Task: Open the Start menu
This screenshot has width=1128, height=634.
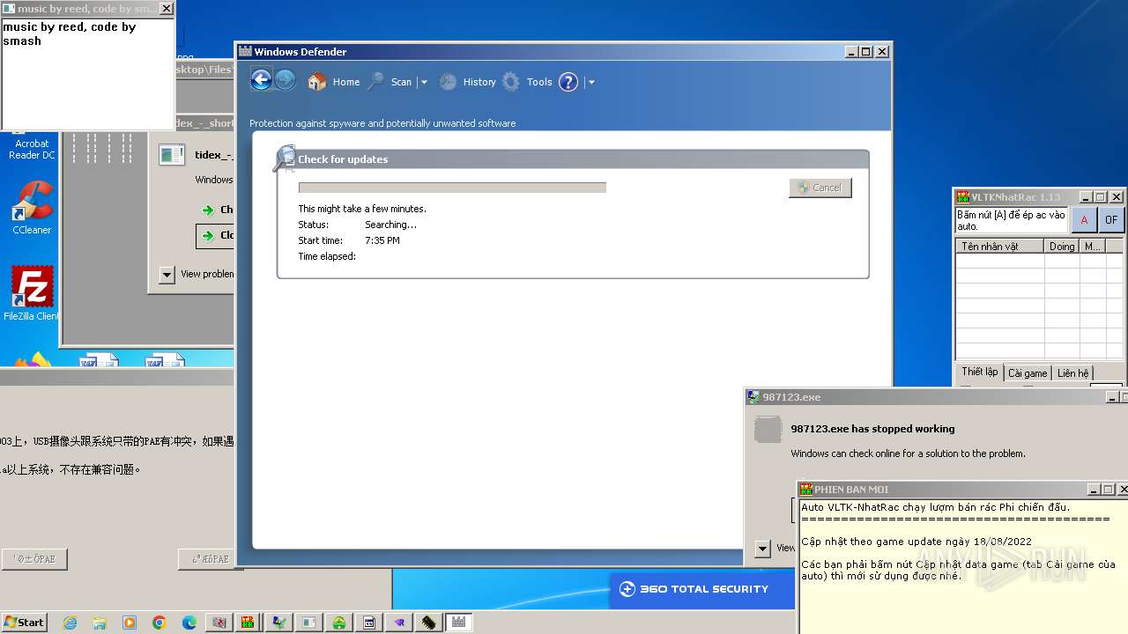Action: pos(24,623)
